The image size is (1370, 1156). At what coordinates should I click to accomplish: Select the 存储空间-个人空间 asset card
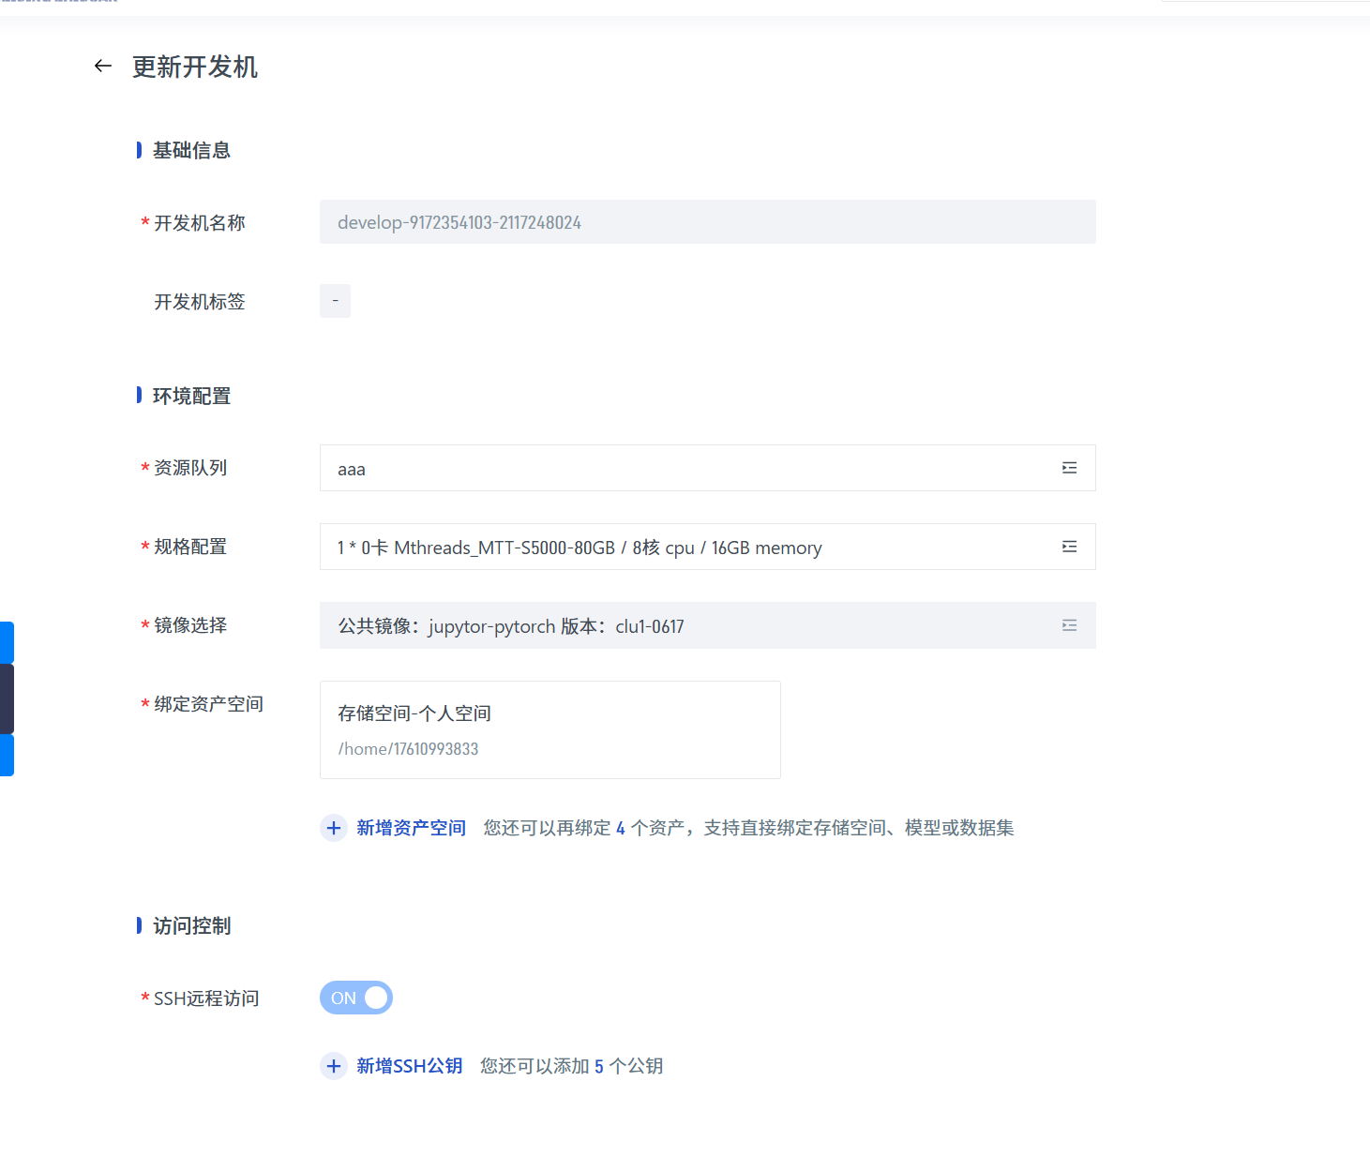[x=550, y=729]
